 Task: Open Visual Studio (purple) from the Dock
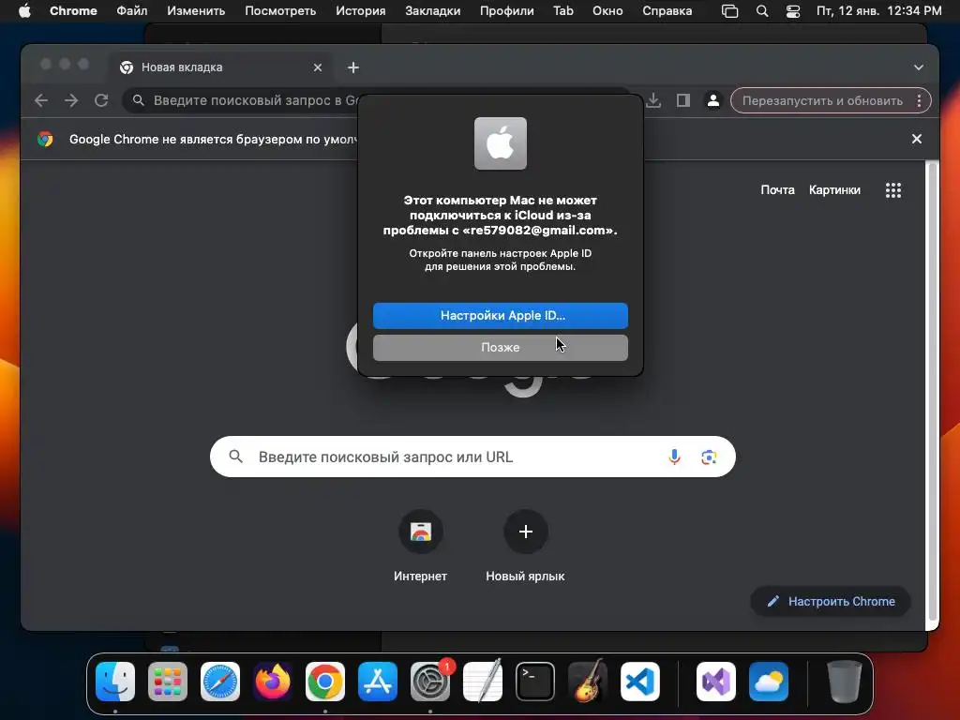pos(716,682)
